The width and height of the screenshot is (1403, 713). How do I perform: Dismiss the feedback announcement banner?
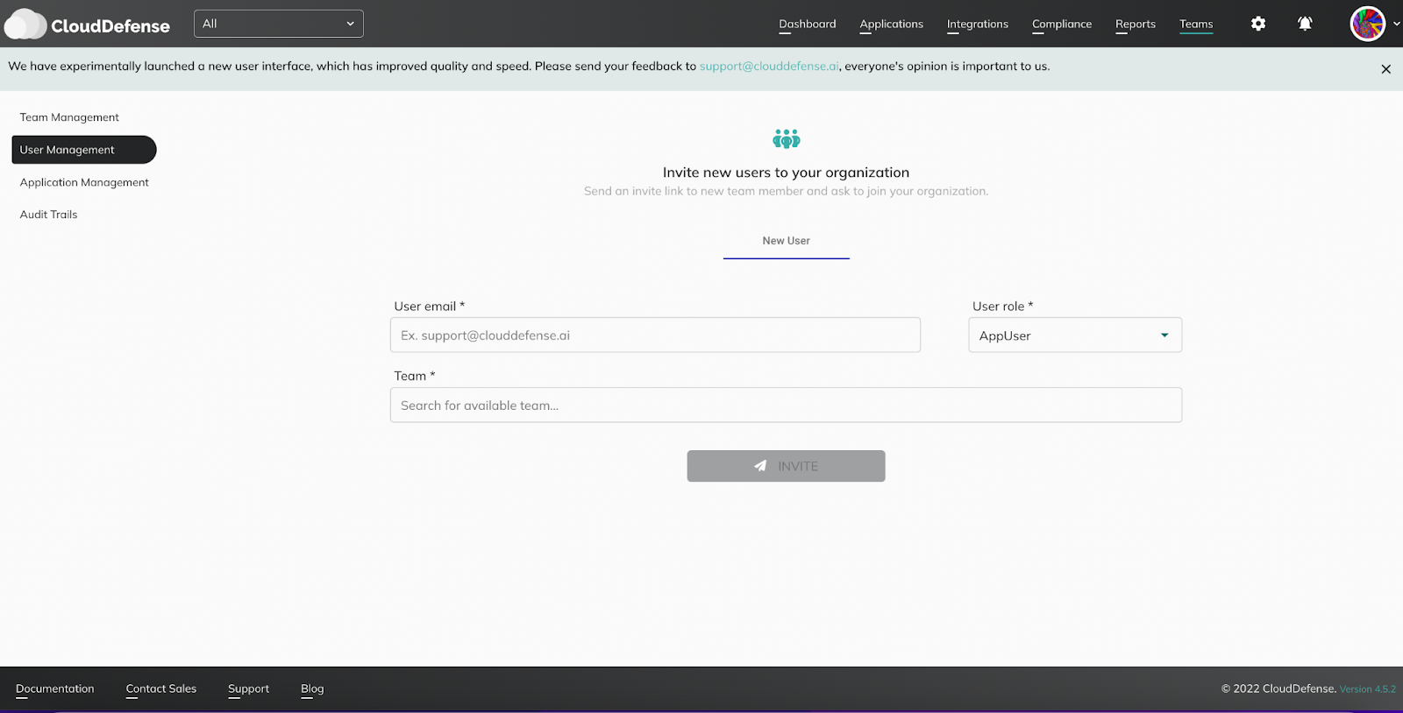(x=1385, y=69)
